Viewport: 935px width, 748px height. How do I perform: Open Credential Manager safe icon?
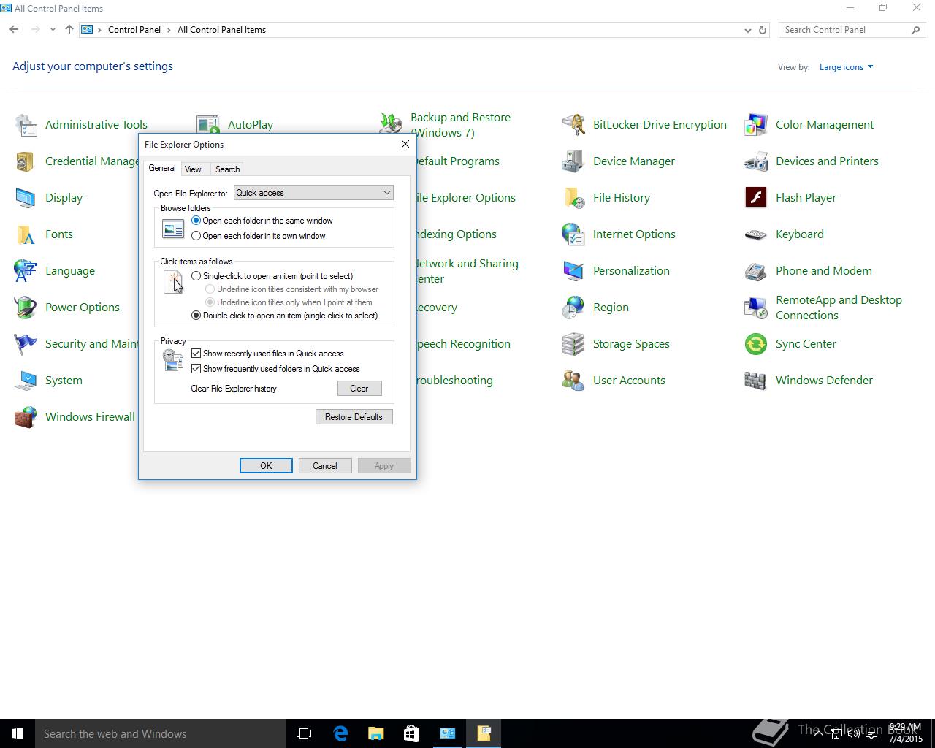click(26, 161)
